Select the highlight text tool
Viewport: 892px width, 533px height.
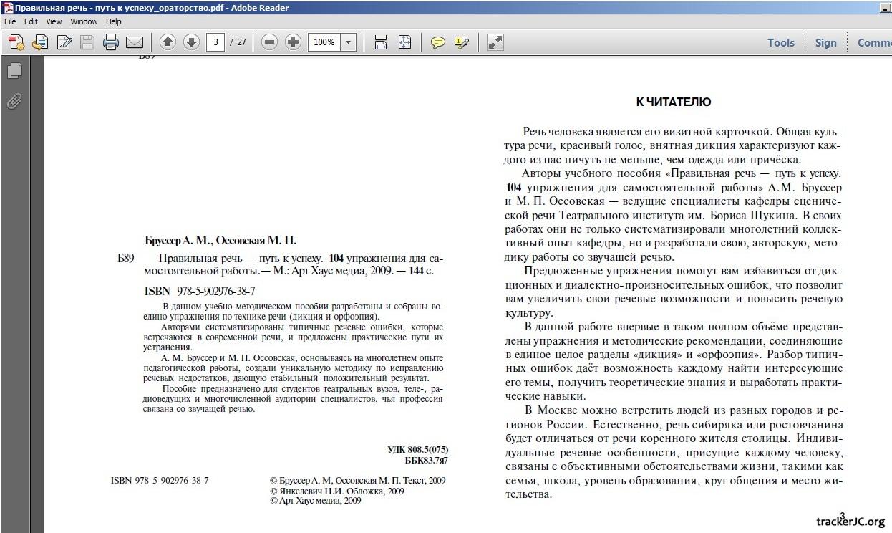(461, 42)
